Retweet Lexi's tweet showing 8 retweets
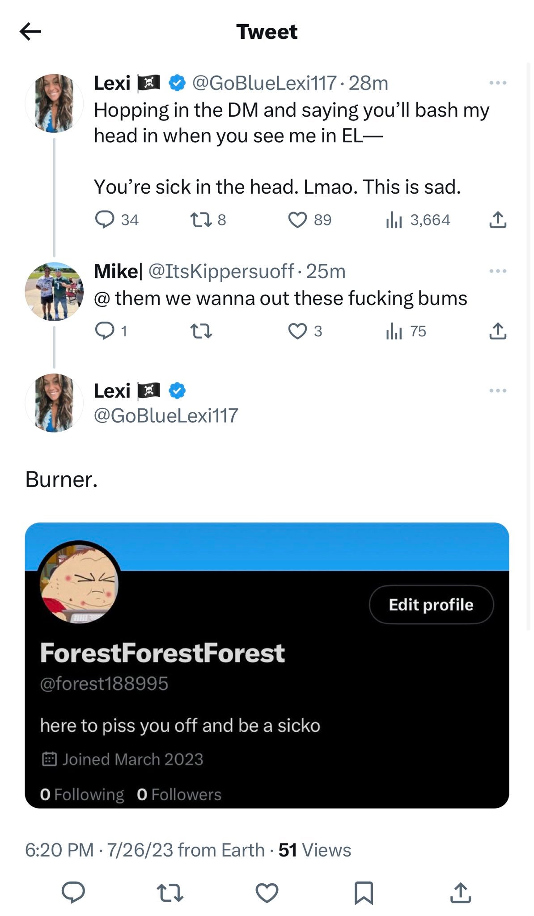This screenshot has width=534, height=916. pyautogui.click(x=199, y=220)
